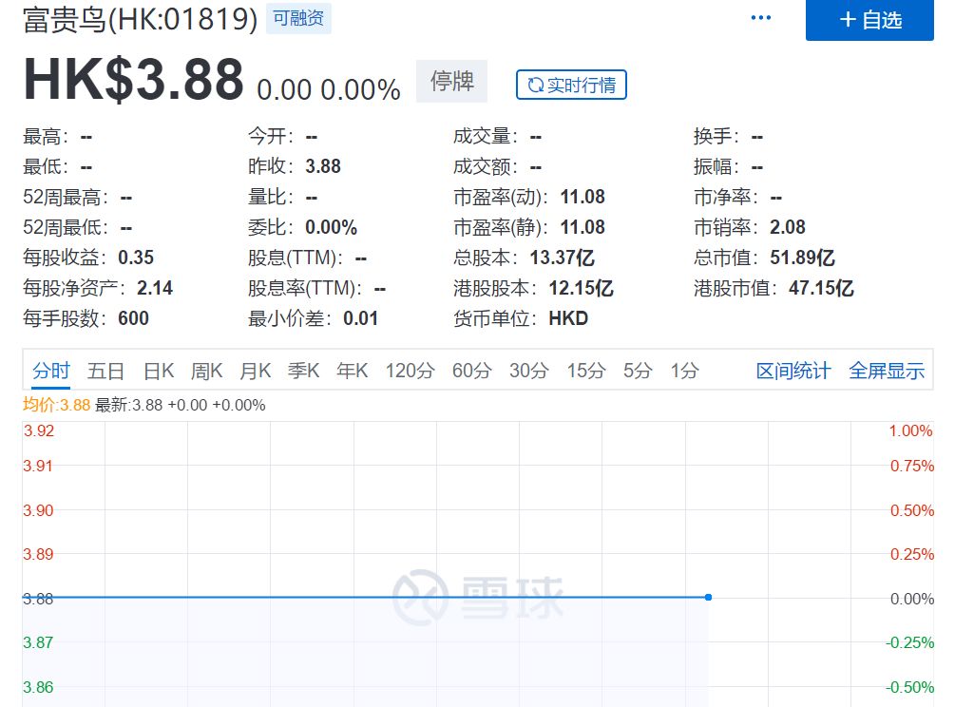The height and width of the screenshot is (707, 955).
Task: Switch to the 分时 chart tab
Action: (51, 371)
